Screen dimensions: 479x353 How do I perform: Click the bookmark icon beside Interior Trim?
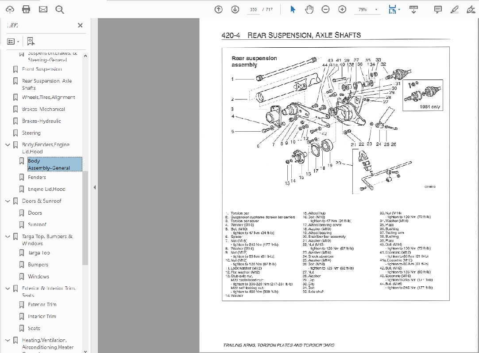click(21, 316)
